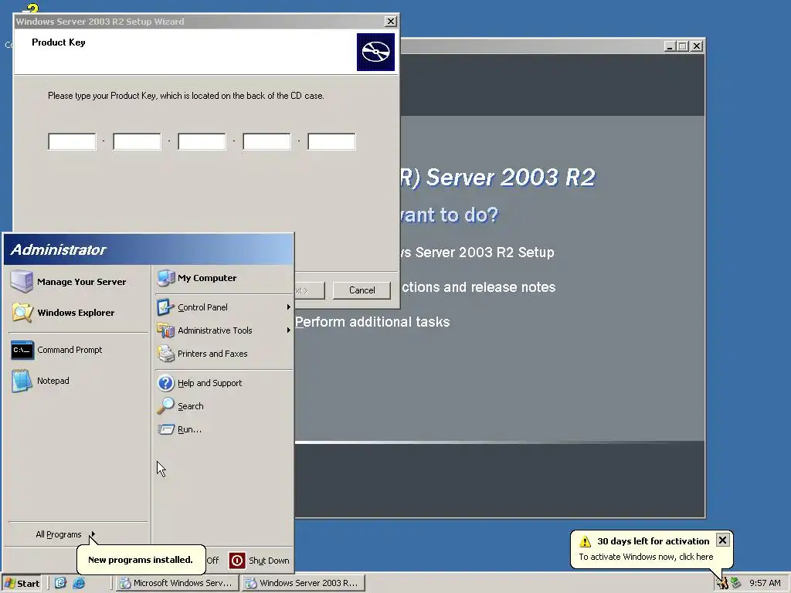Close the background Server 2003 R2 window
The height and width of the screenshot is (593, 791).
point(697,46)
